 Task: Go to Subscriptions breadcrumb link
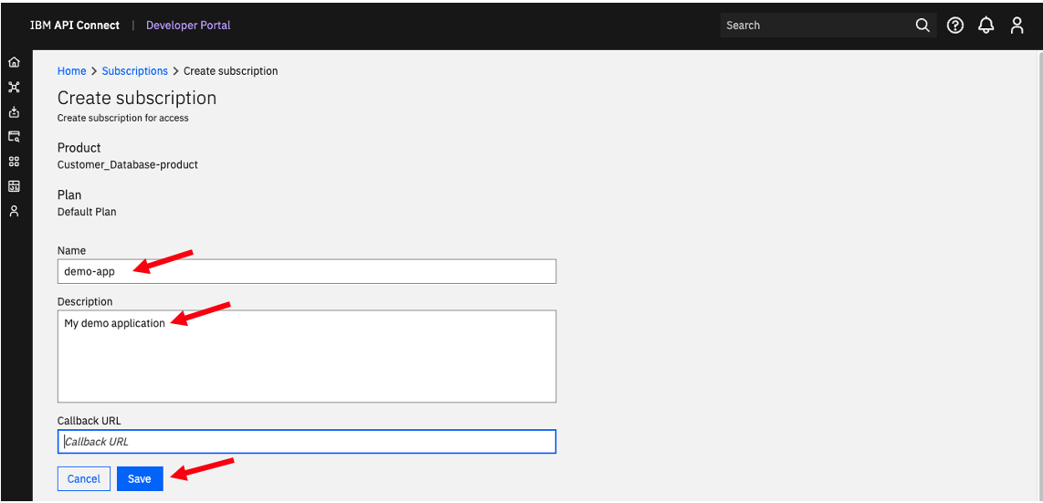135,71
